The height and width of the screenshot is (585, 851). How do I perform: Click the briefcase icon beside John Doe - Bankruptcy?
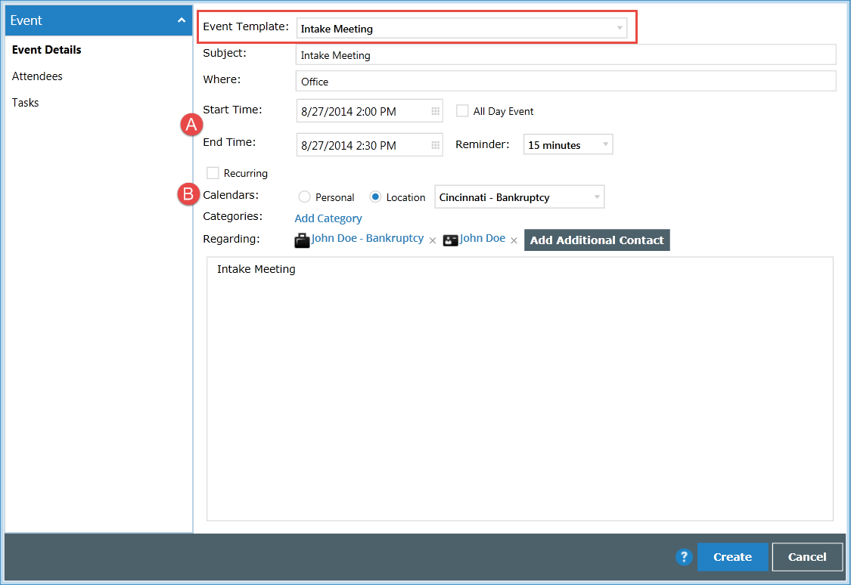tap(302, 240)
